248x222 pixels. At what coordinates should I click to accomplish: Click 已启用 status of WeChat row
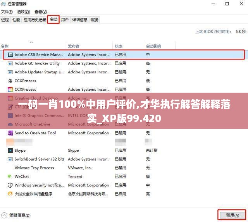(x=121, y=176)
